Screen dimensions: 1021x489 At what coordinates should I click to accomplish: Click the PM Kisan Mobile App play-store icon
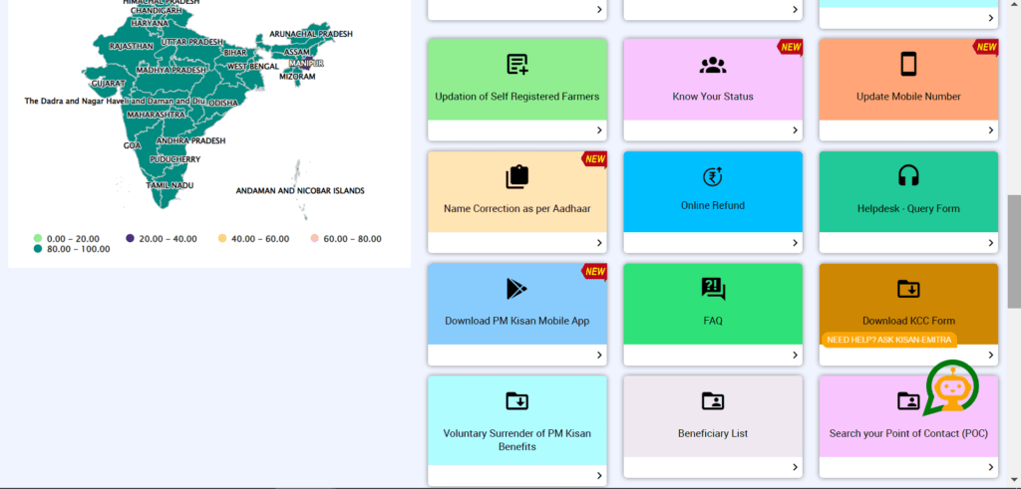[516, 289]
